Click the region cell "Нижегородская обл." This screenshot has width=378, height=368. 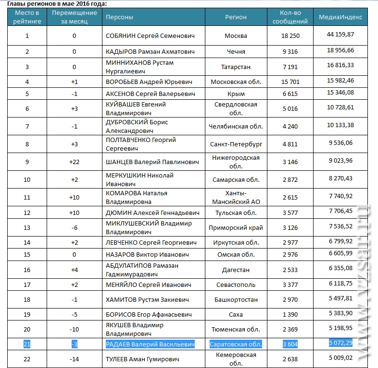tap(236, 162)
